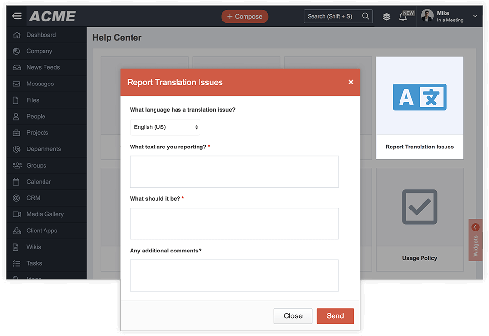This screenshot has width=489, height=336.
Task: Click the stacked layers icon near search
Action: pos(387,16)
